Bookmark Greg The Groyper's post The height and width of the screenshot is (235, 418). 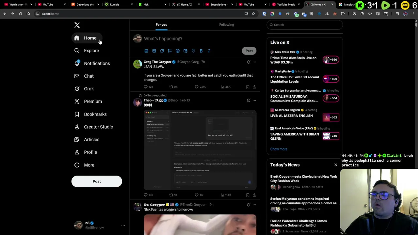coord(248,87)
